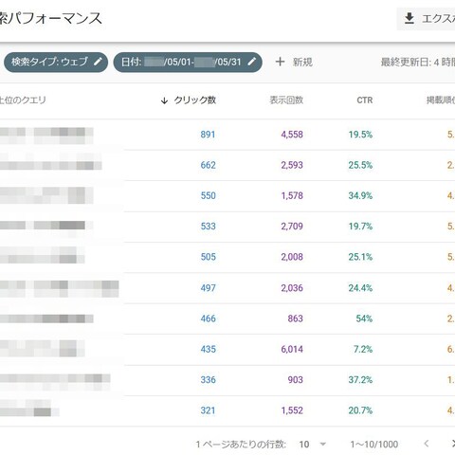
Task: Click the export download icon
Action: tap(409, 19)
